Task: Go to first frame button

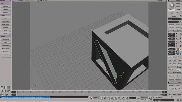Action: tap(108, 98)
